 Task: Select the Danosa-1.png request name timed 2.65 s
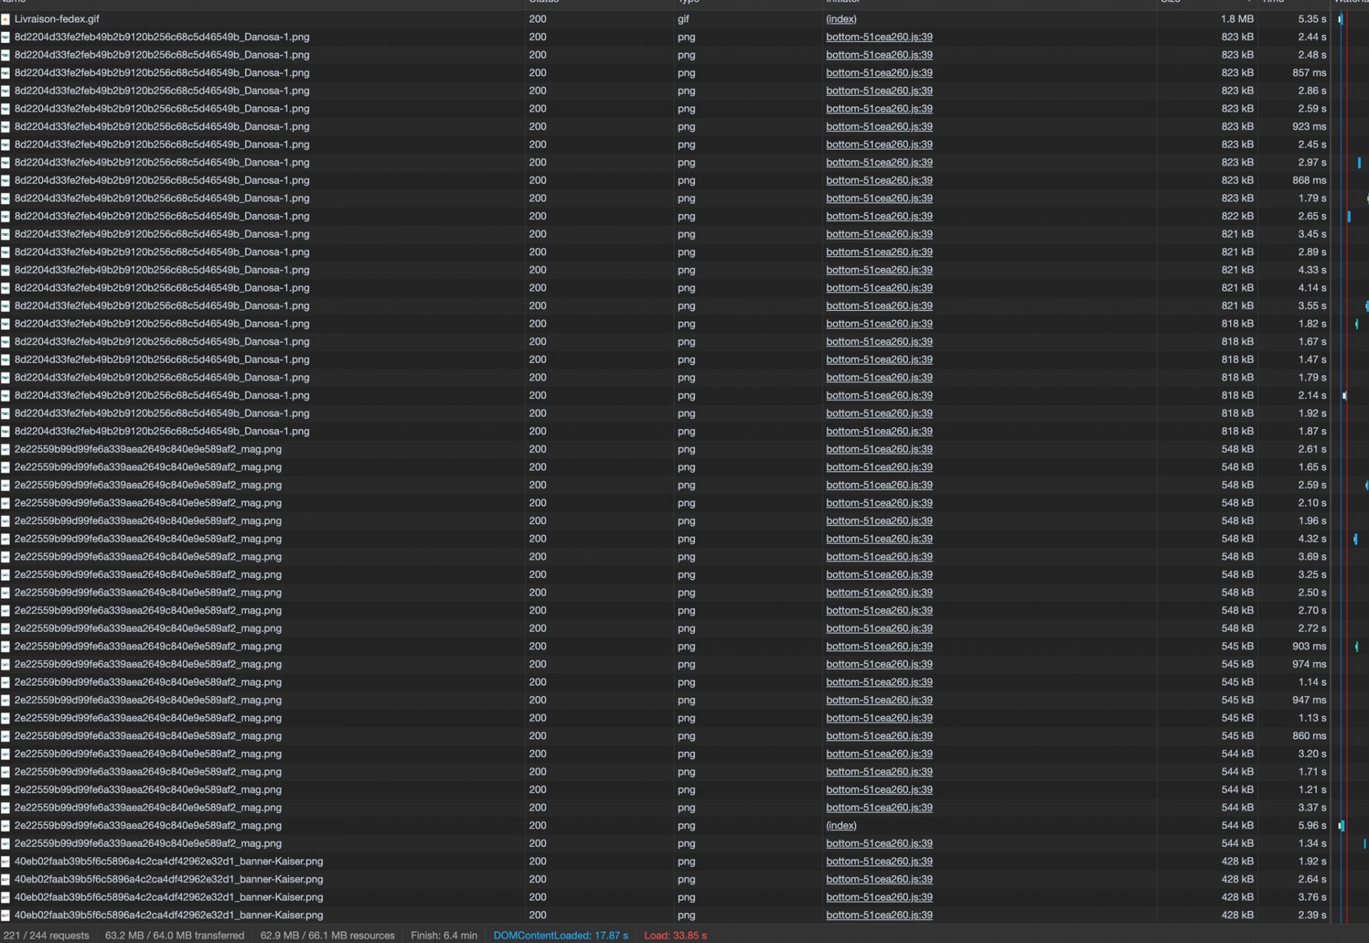pyautogui.click(x=162, y=216)
